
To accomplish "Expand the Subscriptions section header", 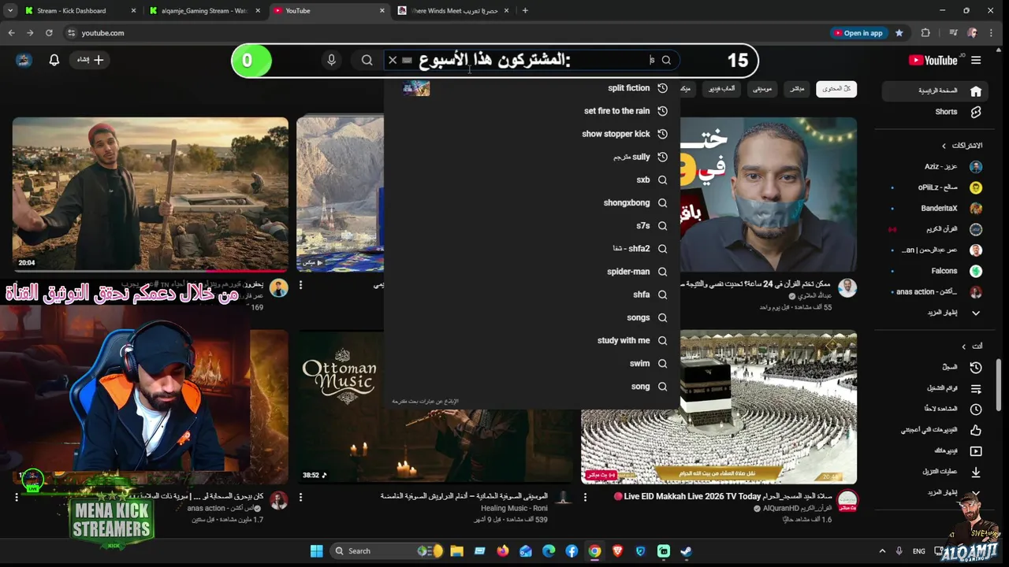I will pyautogui.click(x=962, y=146).
